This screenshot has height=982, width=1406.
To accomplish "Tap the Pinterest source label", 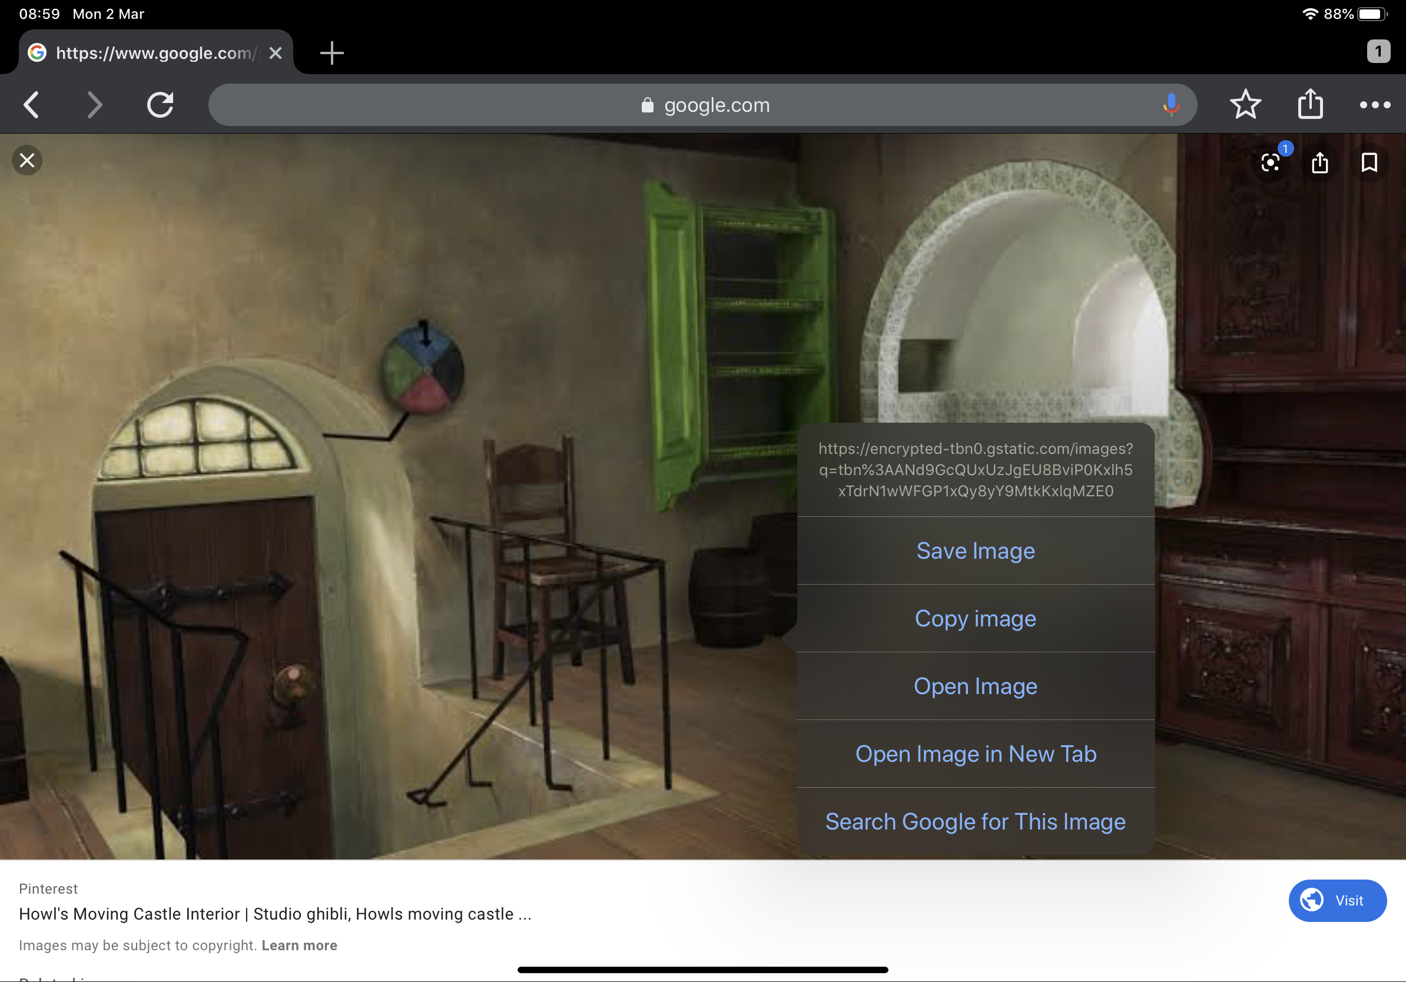I will [48, 889].
